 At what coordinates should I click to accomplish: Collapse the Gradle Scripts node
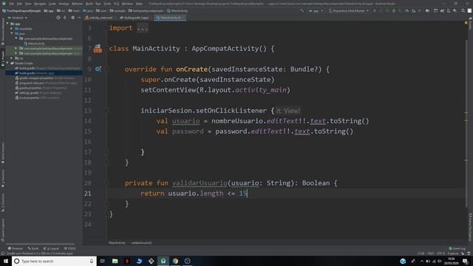pyautogui.click(x=7, y=64)
